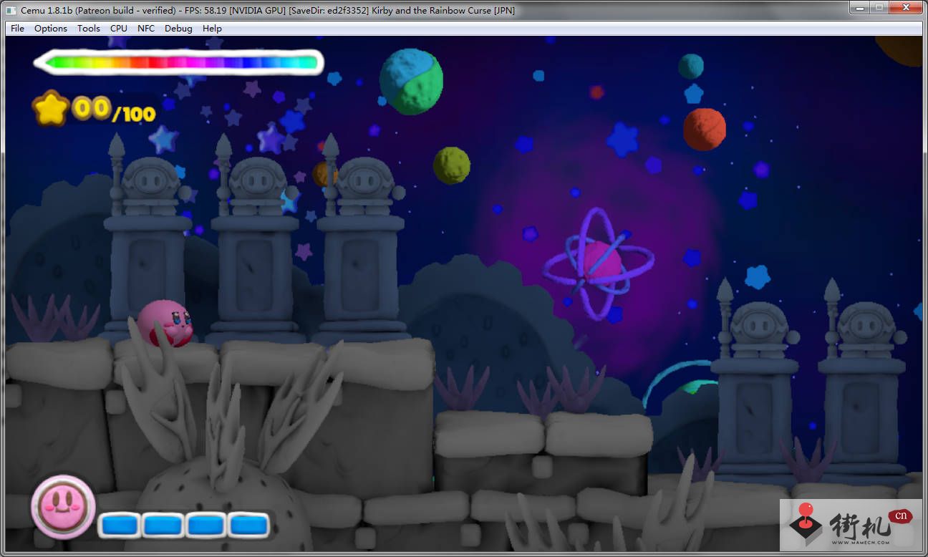The image size is (928, 557).
Task: Click the leftmost blue health segment
Action: (120, 525)
